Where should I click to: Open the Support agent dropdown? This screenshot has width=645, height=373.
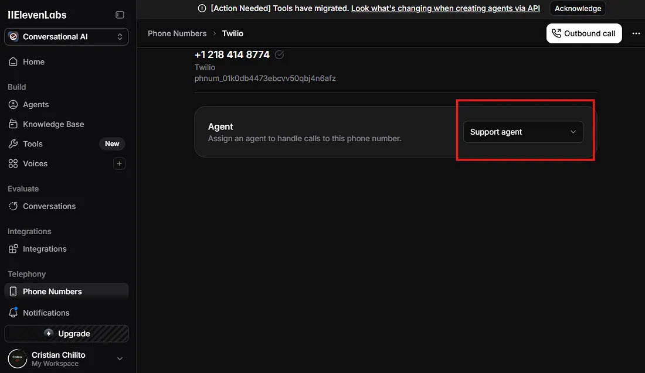click(x=523, y=132)
